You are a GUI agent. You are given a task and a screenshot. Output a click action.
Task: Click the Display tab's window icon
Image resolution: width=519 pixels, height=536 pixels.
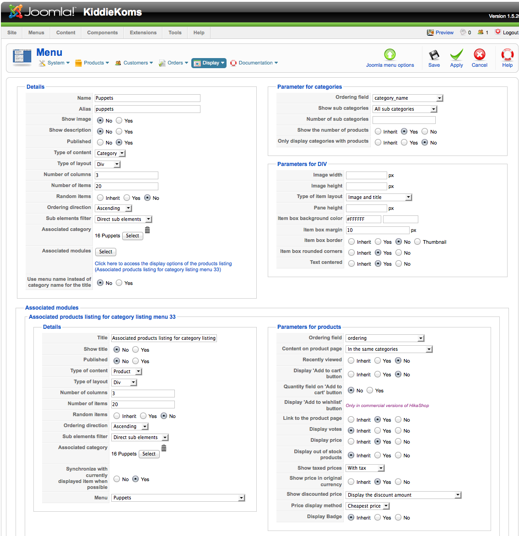(197, 63)
